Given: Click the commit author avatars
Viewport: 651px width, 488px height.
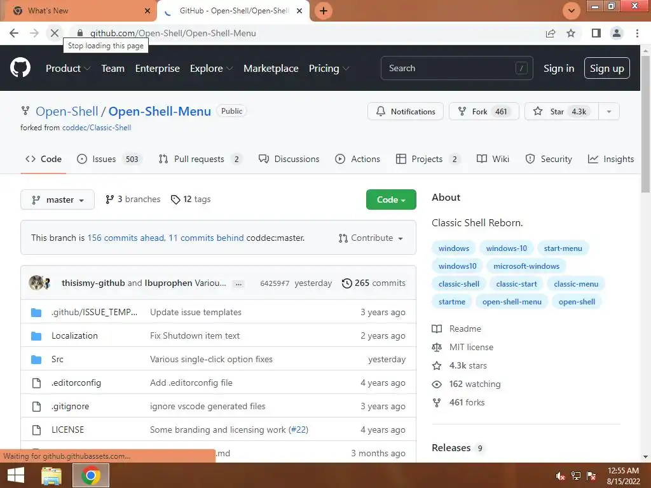Looking at the screenshot, I should [40, 283].
